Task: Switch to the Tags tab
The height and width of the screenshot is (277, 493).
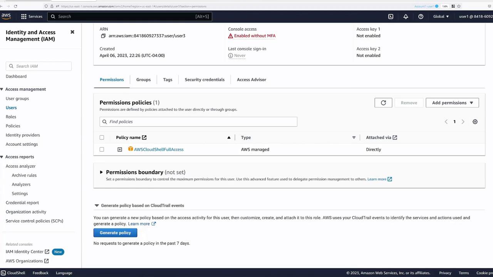Action: 168,80
